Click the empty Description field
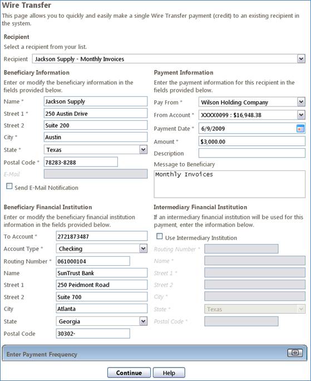This screenshot has width=311, height=381. point(252,153)
